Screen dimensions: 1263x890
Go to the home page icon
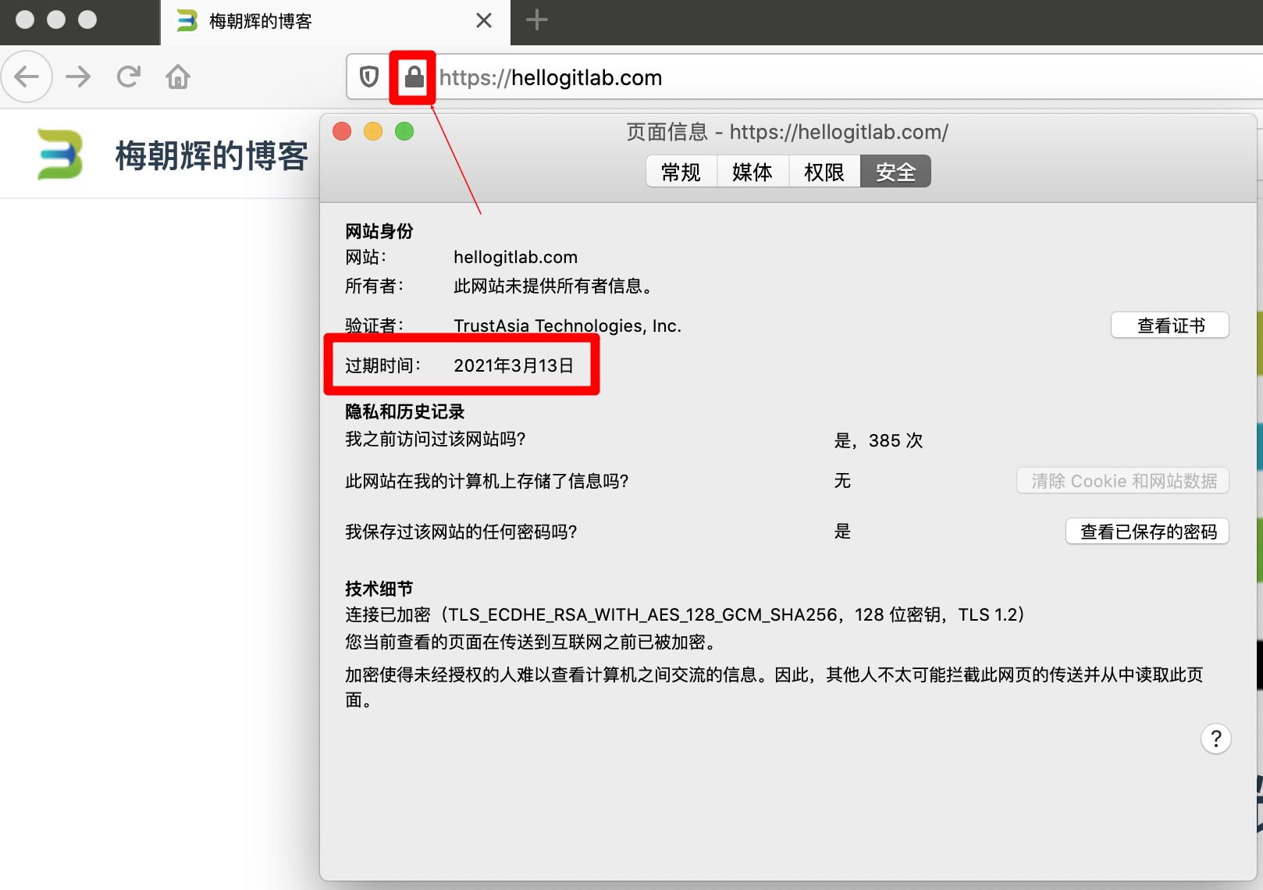pyautogui.click(x=178, y=77)
